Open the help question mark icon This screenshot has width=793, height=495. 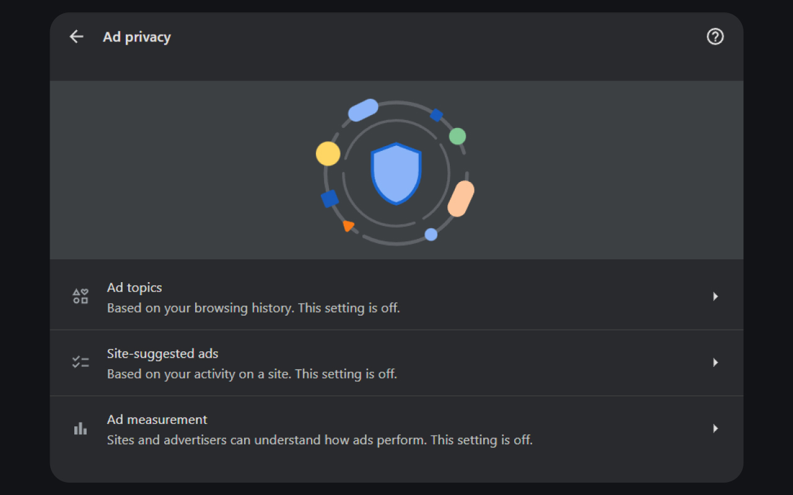click(x=715, y=37)
